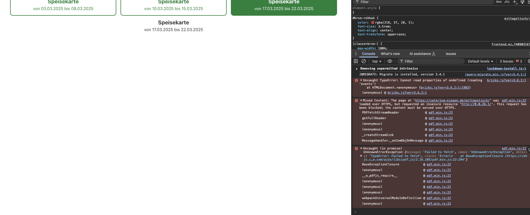Viewport: 530px width, 215px height.
Task: Click the JQMIGRATE installed message text
Action: [402, 74]
